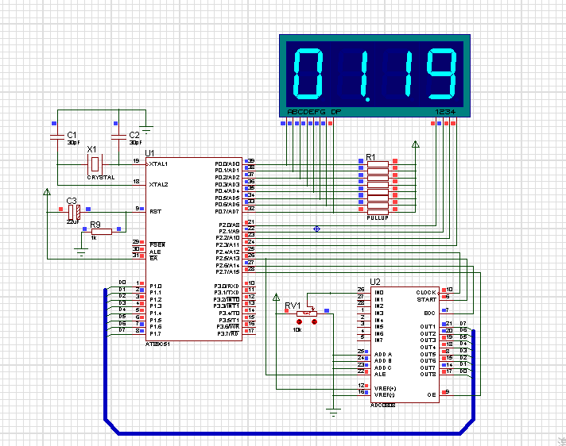The image size is (566, 446).
Task: Click the ADC0808 part name label
Action: (x=383, y=406)
